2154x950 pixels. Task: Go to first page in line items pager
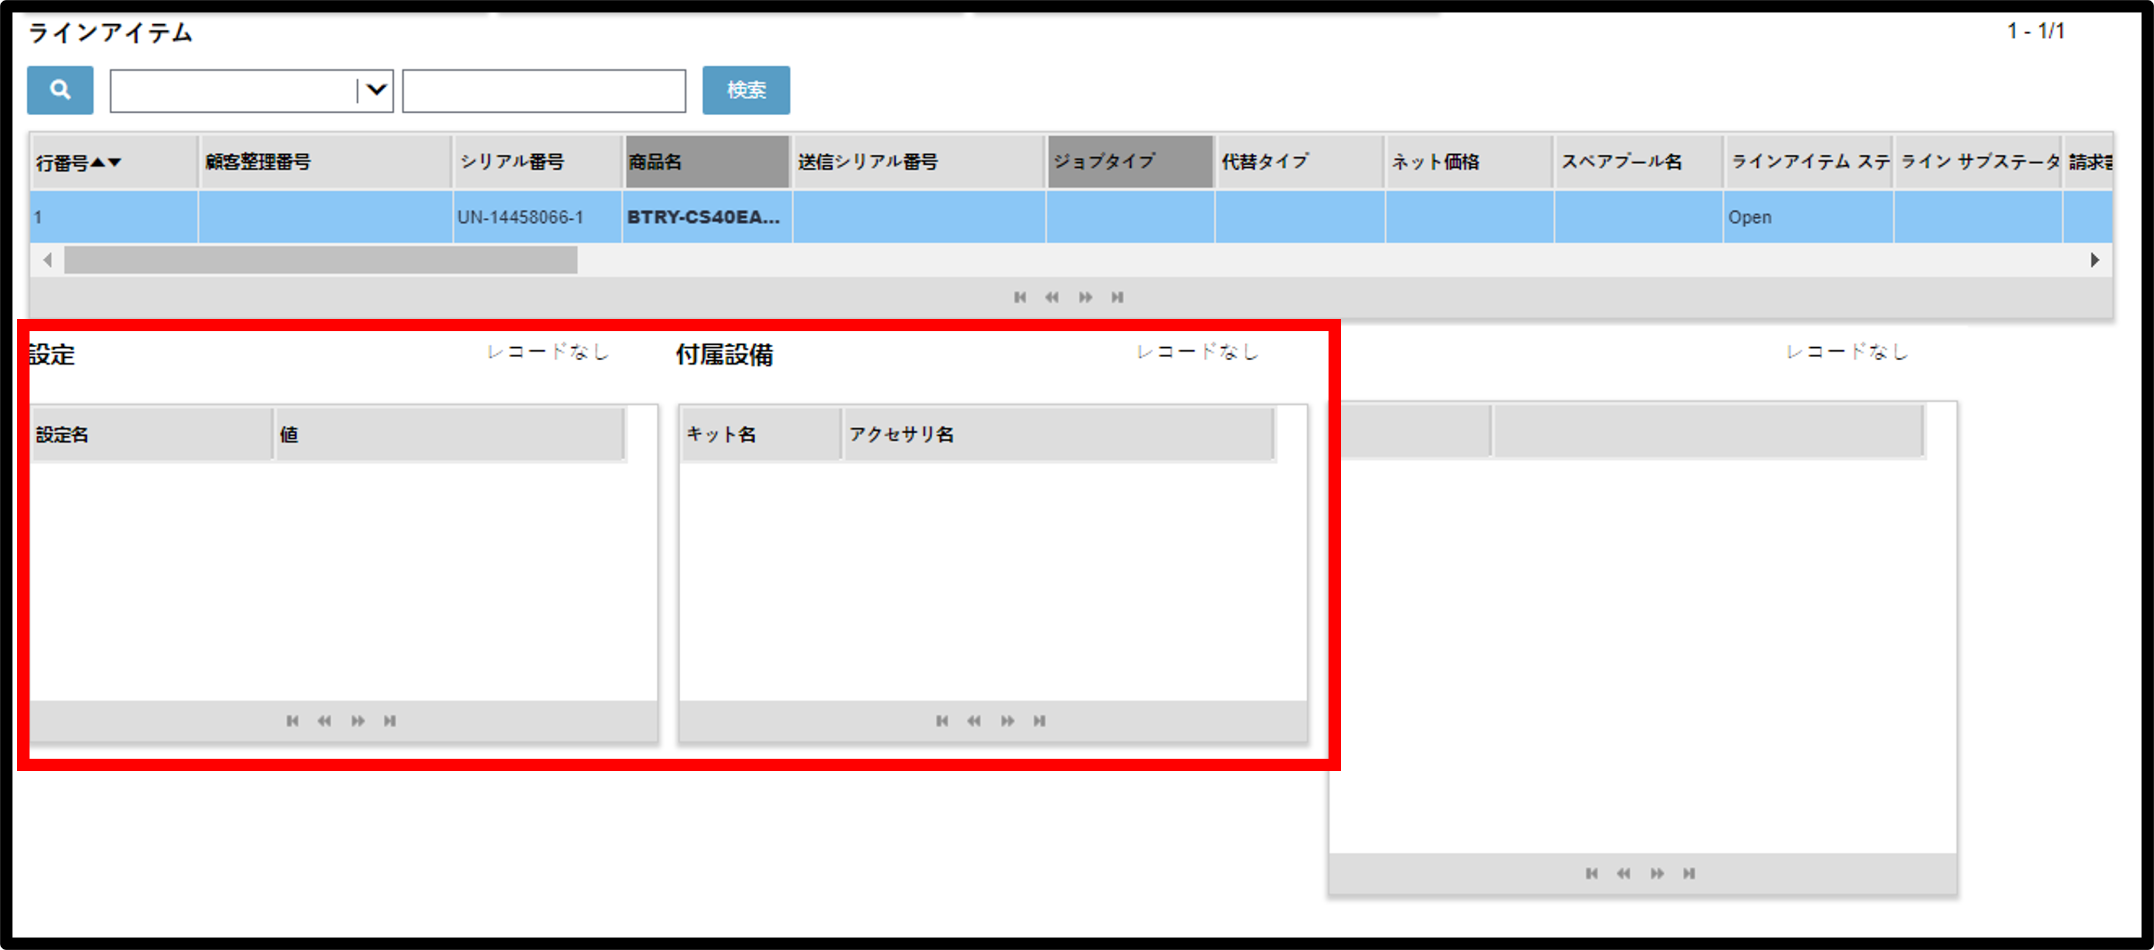click(1019, 297)
